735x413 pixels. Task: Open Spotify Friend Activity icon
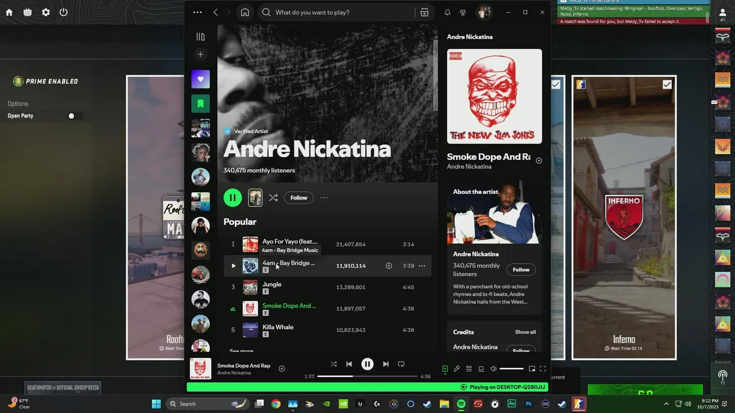click(x=463, y=12)
